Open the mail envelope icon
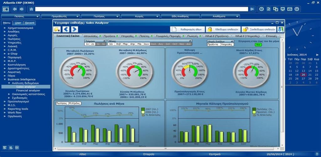The width and height of the screenshot is (321, 157). [x=290, y=9]
